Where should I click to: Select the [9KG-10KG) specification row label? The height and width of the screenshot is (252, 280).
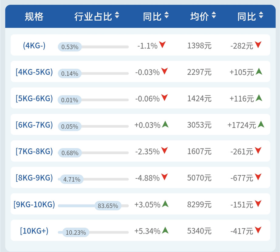34,204
